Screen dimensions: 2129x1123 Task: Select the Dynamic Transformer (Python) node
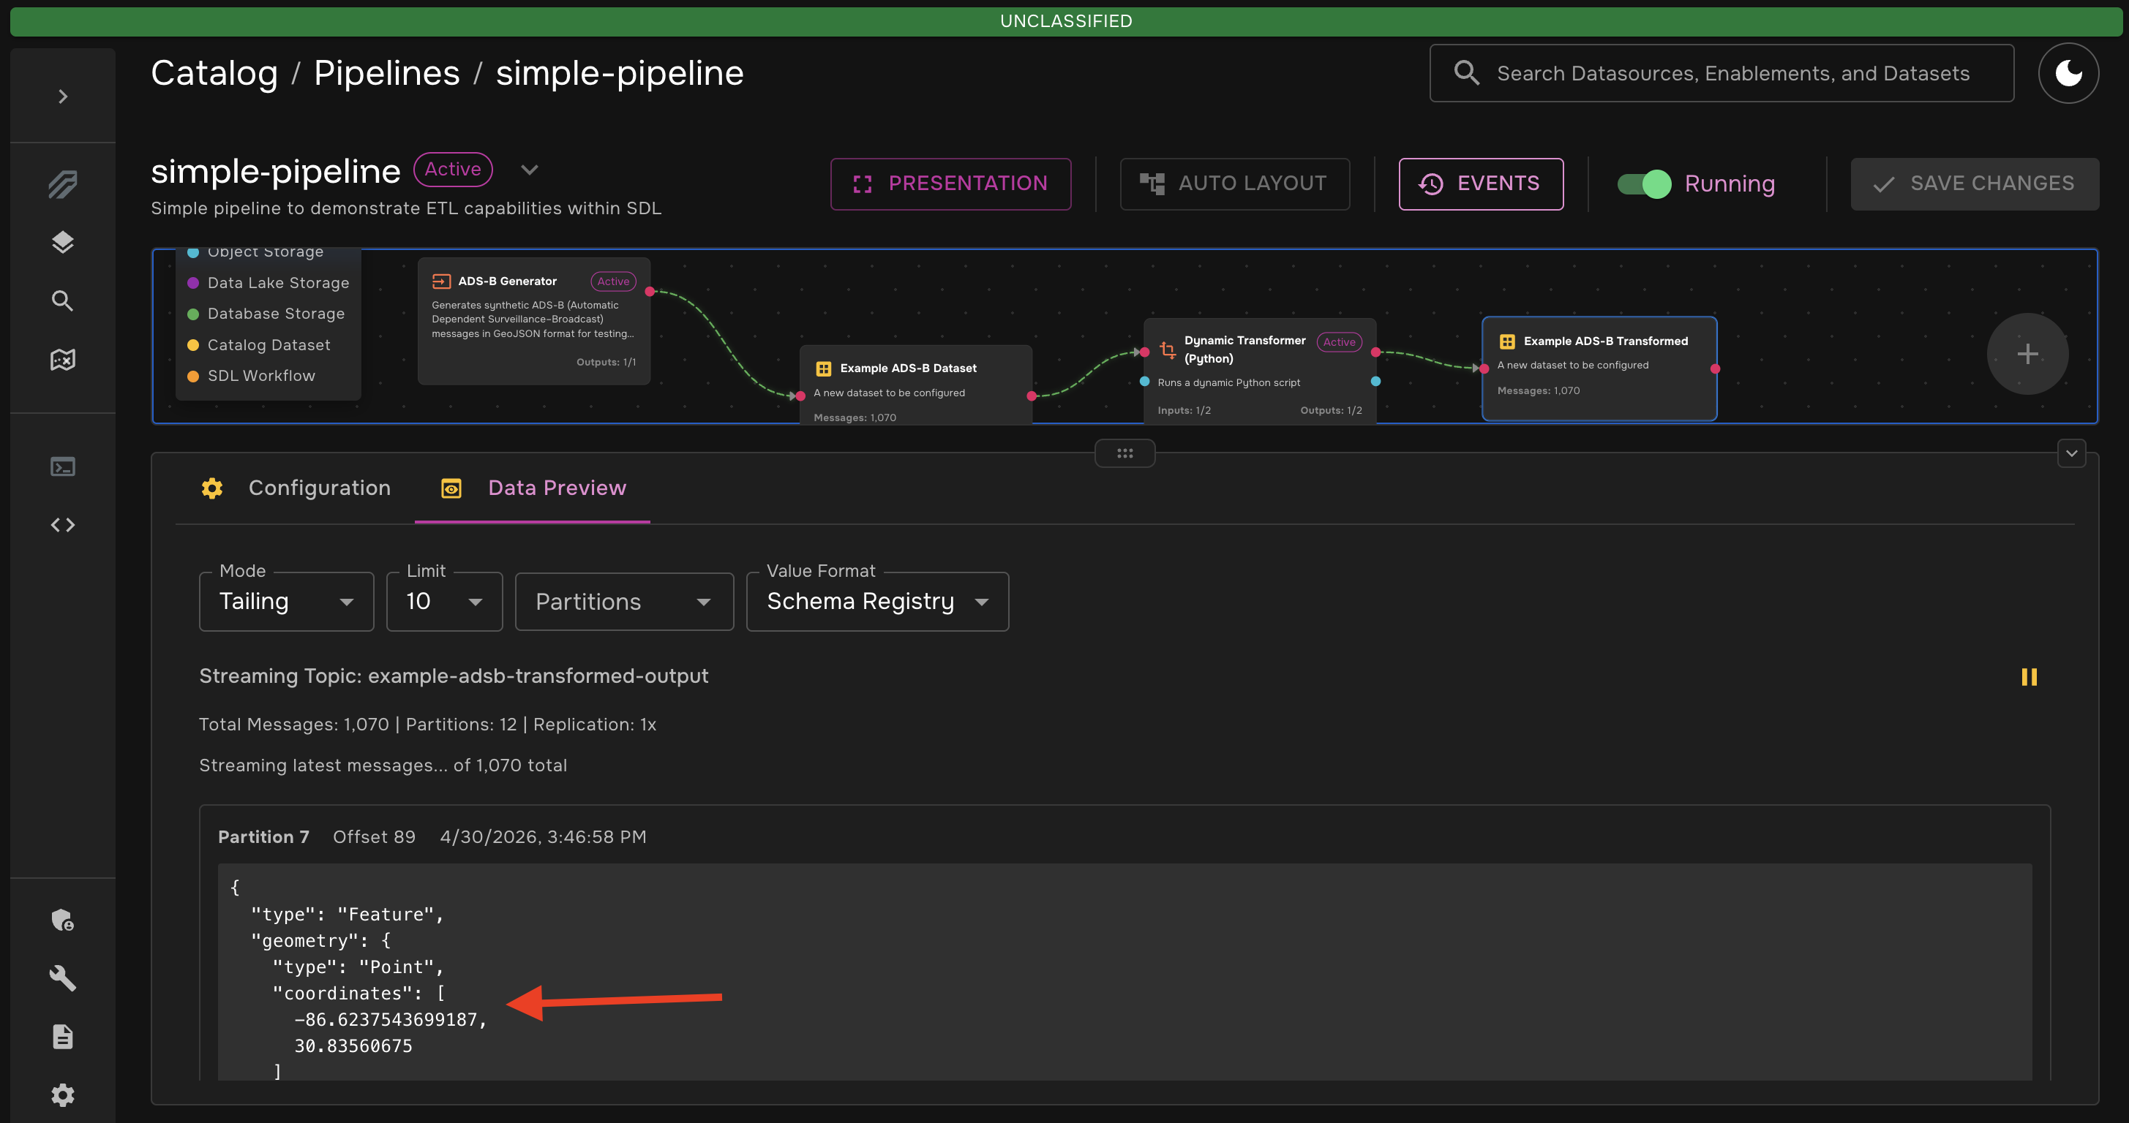(x=1260, y=371)
